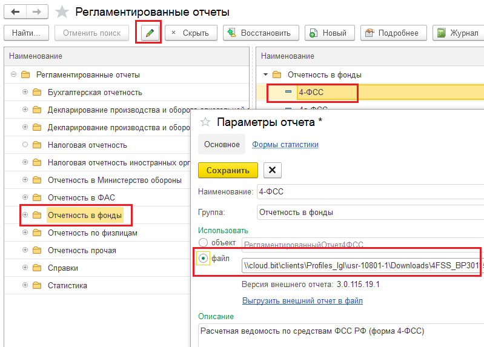This screenshot has width=484, height=347.
Task: Close Параметры отчета with the X button
Action: click(x=272, y=170)
